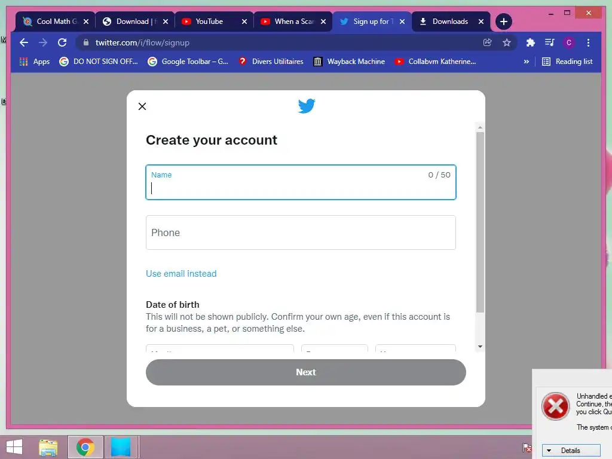Close the YouTube tab
Image resolution: width=612 pixels, height=459 pixels.
coord(244,22)
